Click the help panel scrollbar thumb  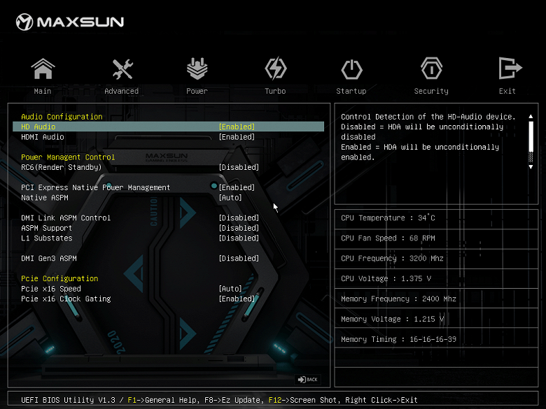(x=531, y=136)
